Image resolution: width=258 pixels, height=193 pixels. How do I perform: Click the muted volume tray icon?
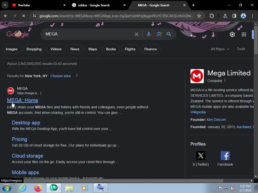tap(233, 188)
